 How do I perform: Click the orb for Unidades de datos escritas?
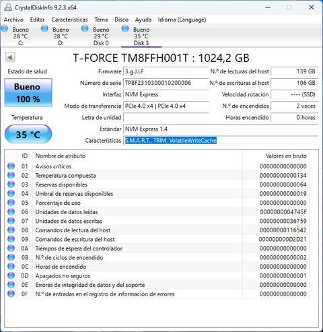(x=11, y=221)
